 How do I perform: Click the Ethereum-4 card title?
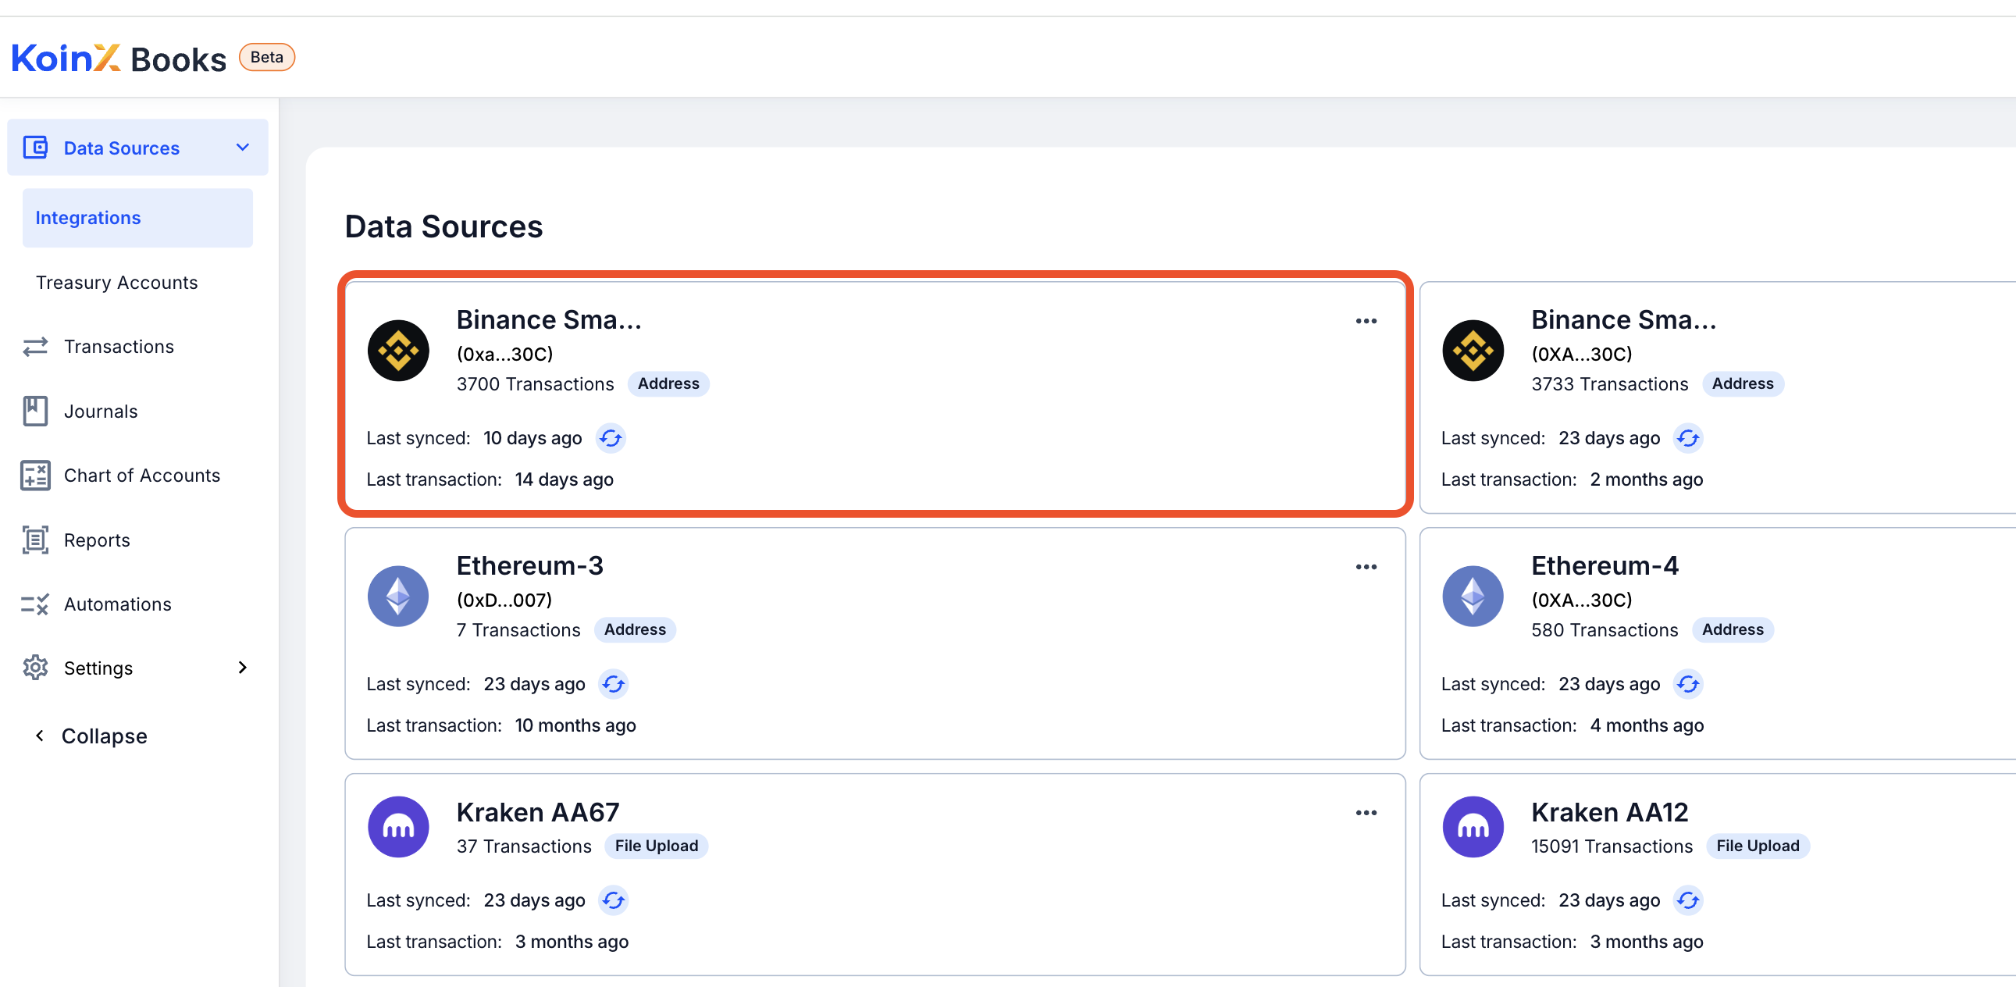[x=1605, y=565]
